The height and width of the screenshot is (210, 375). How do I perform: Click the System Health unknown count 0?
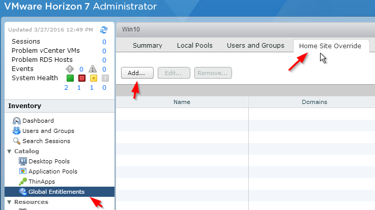104,88
